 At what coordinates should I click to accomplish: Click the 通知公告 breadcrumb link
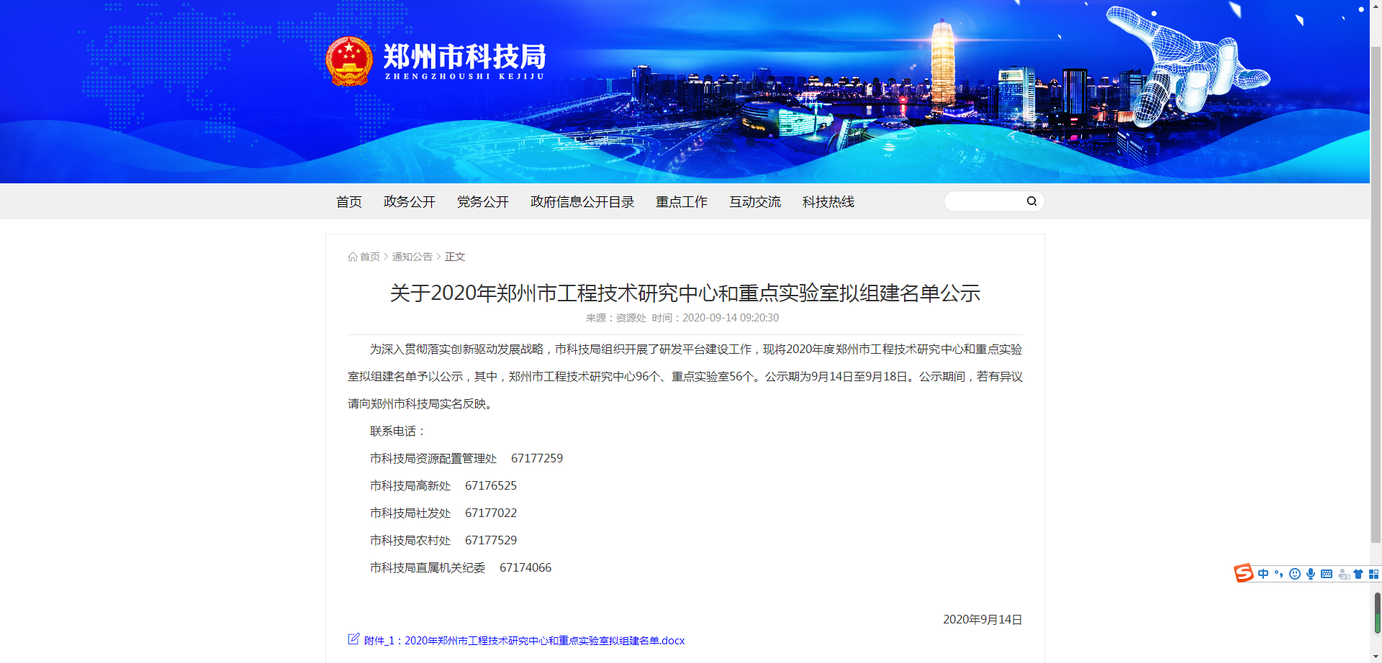412,257
